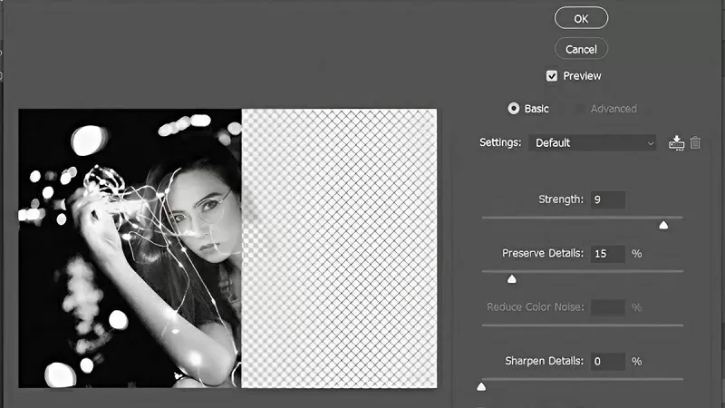This screenshot has width=725, height=408.
Task: Click OK to apply noise reduction
Action: click(x=581, y=17)
